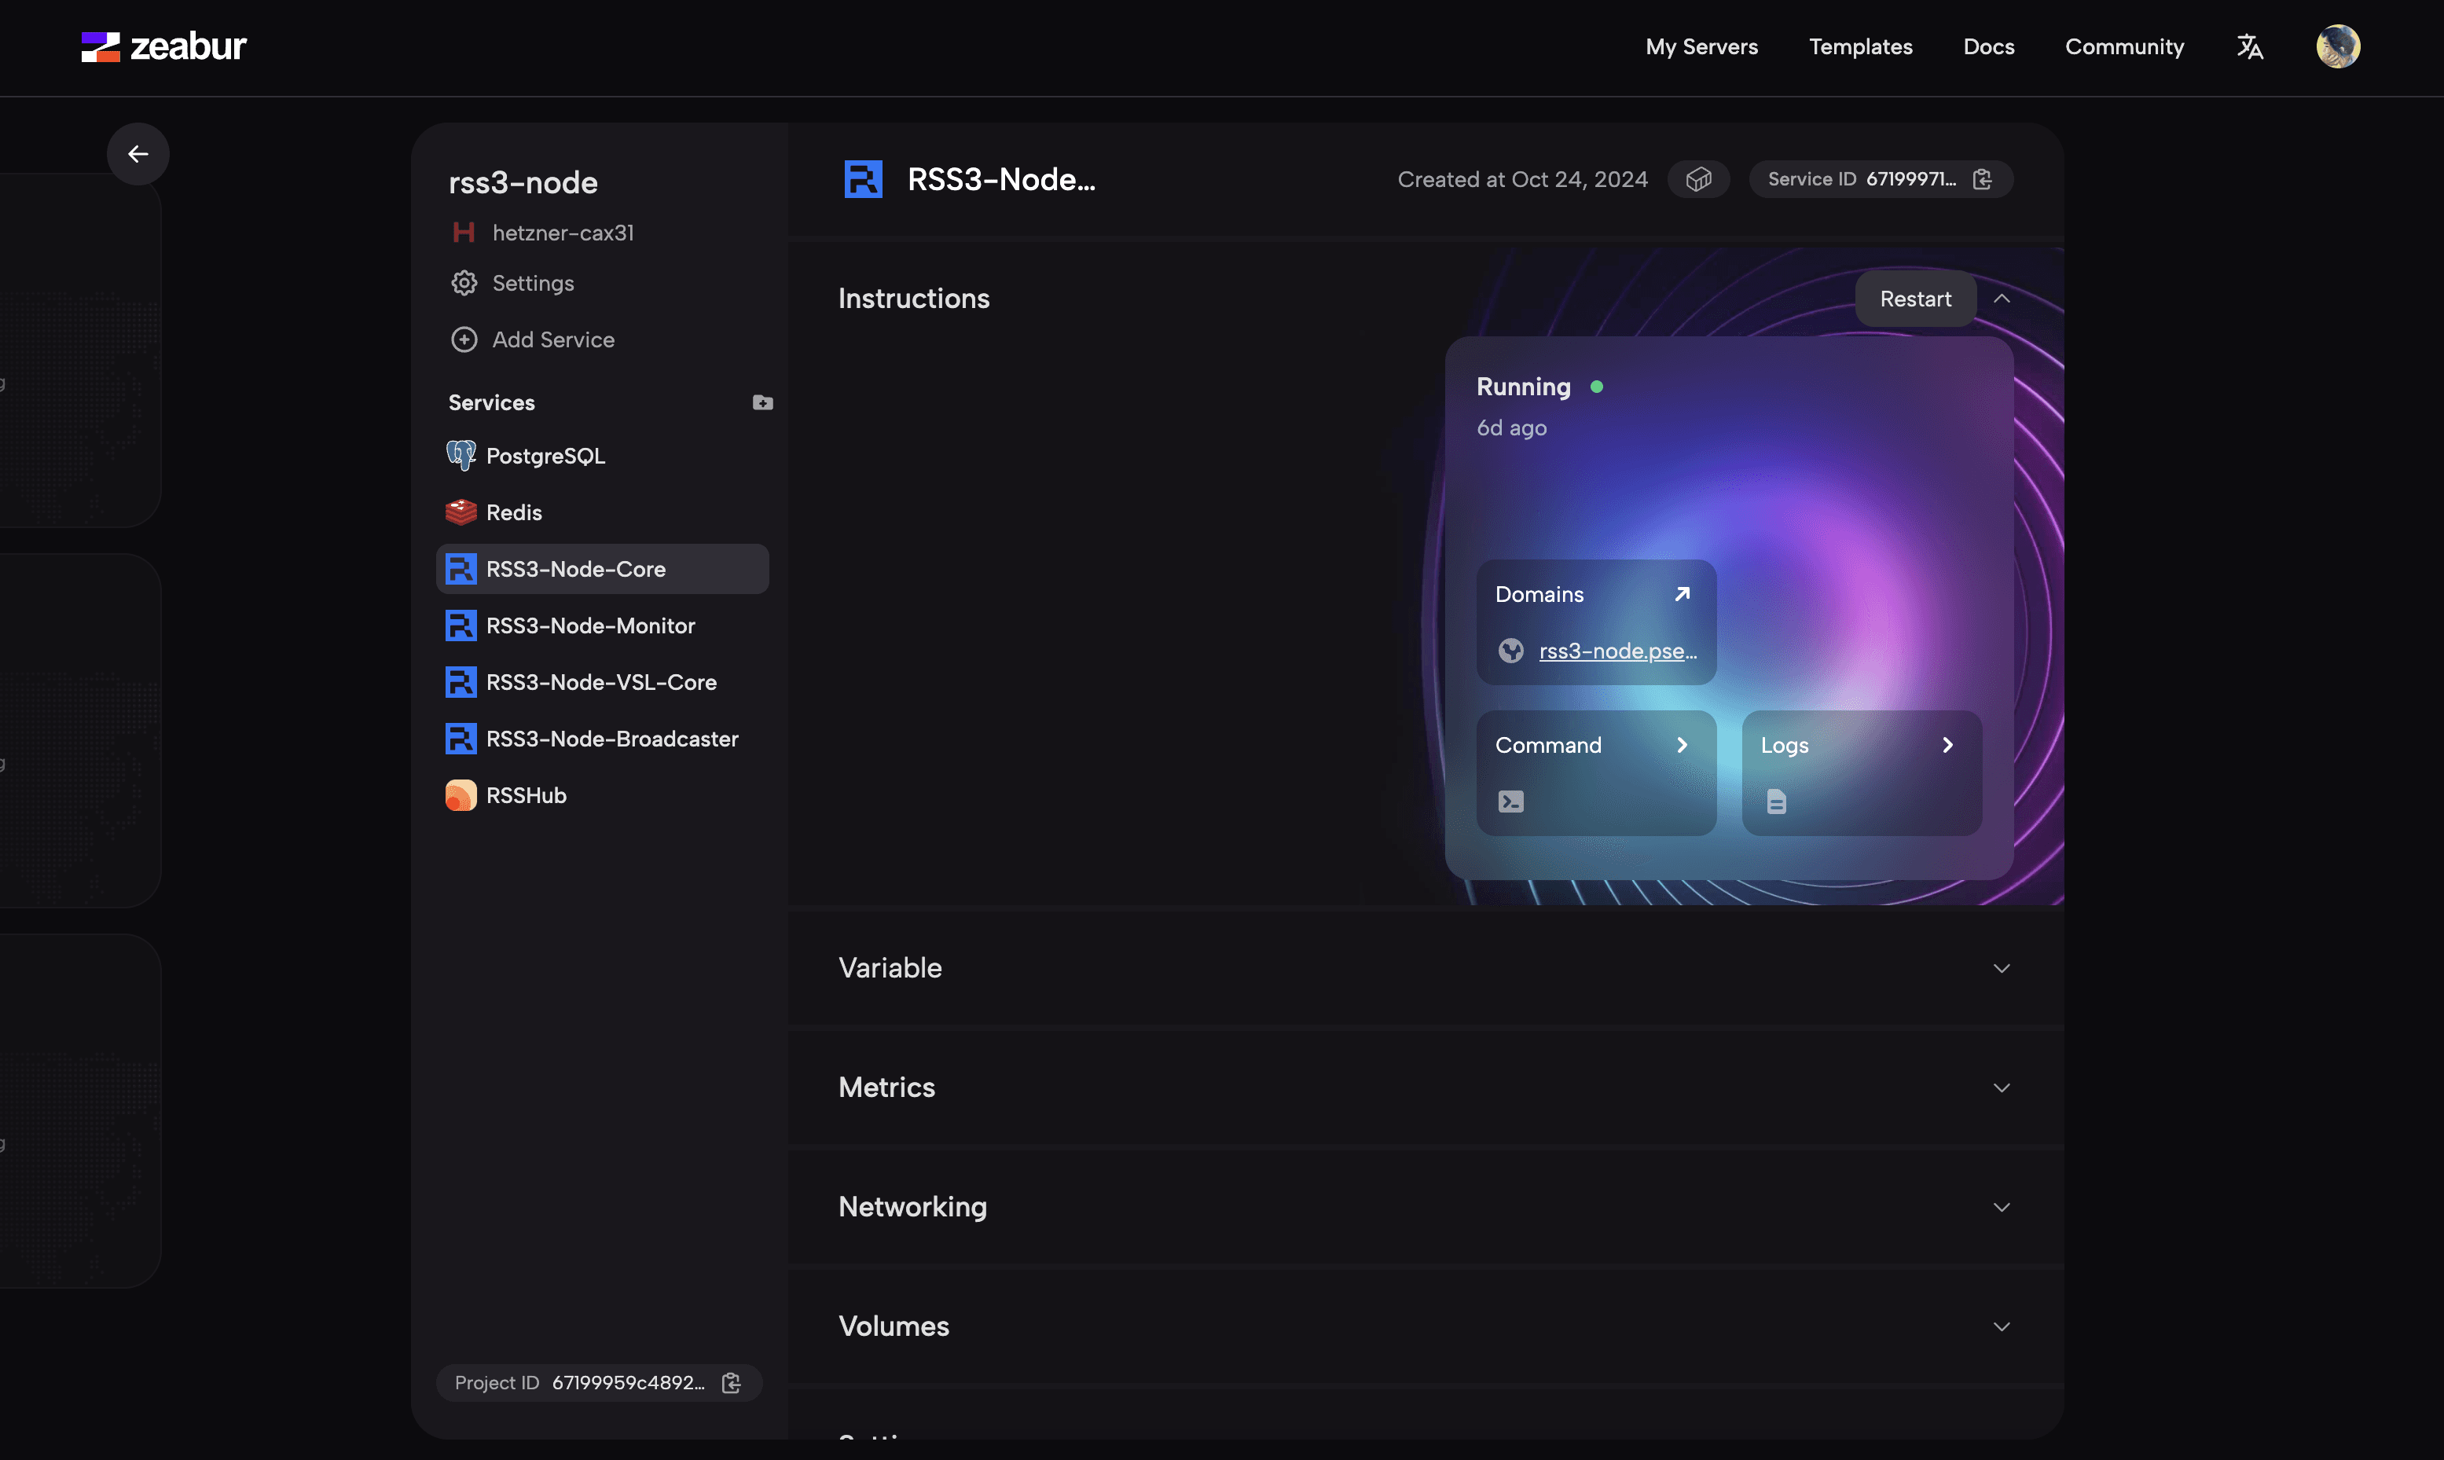Click the Services heading
Screen dimensions: 2444x1460
[491, 402]
